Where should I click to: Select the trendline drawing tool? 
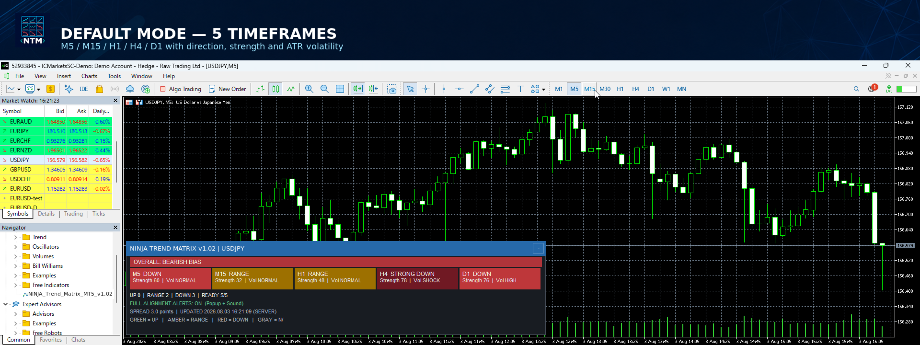click(474, 89)
